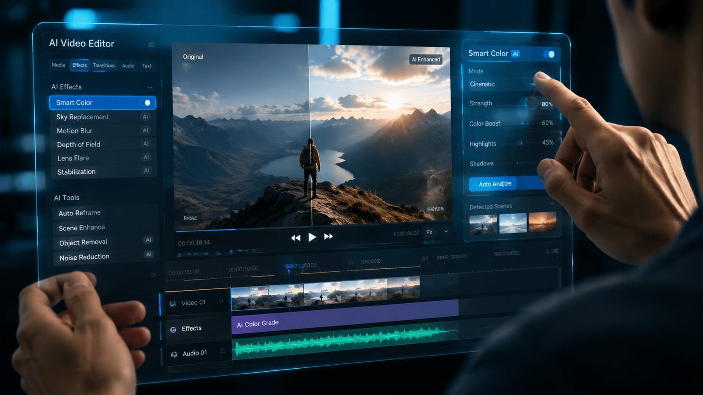This screenshot has height=395, width=703.
Task: Click the Highlights slider handle
Action: coord(520,143)
